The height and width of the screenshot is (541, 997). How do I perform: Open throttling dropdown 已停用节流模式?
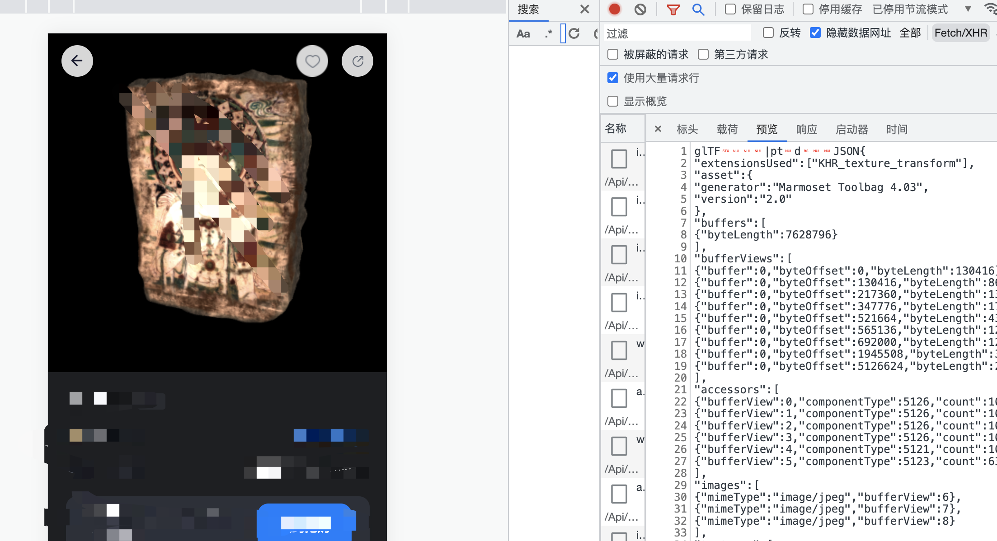(921, 9)
